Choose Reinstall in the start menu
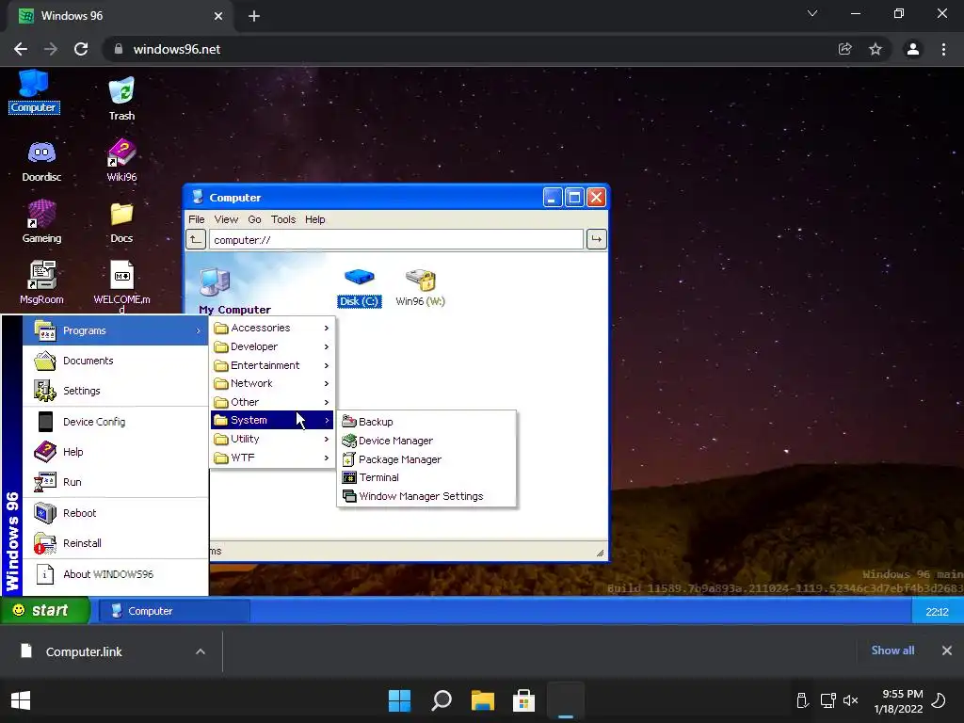The image size is (964, 723). [x=116, y=543]
